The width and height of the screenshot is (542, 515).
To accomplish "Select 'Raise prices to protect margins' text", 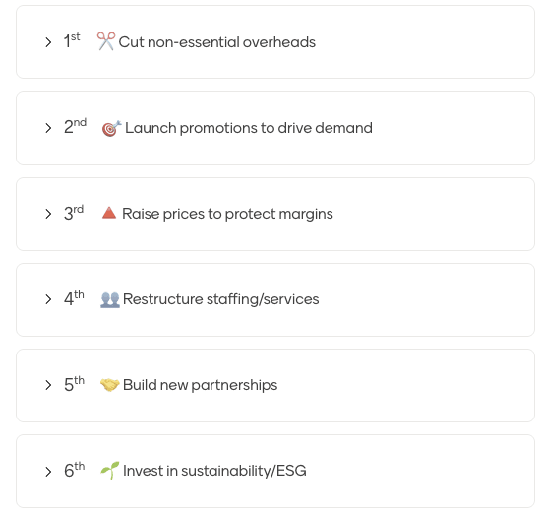I will [227, 214].
